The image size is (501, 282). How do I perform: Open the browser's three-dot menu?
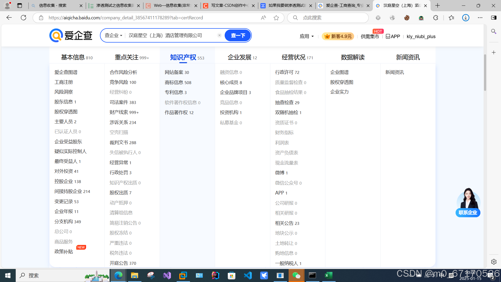480,17
